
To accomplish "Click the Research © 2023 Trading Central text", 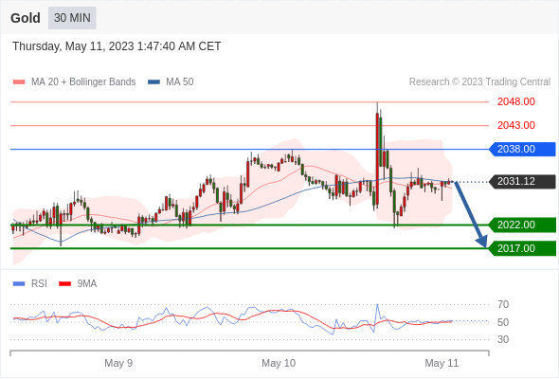I will pyautogui.click(x=479, y=82).
